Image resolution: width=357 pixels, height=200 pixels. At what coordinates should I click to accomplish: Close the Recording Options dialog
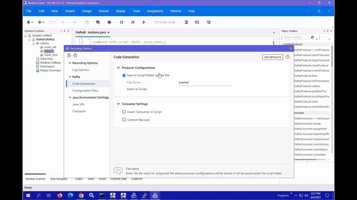291,48
